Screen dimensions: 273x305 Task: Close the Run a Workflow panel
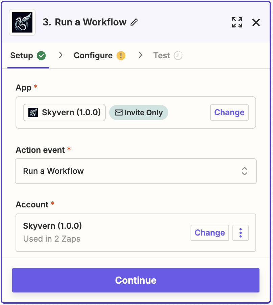[256, 22]
